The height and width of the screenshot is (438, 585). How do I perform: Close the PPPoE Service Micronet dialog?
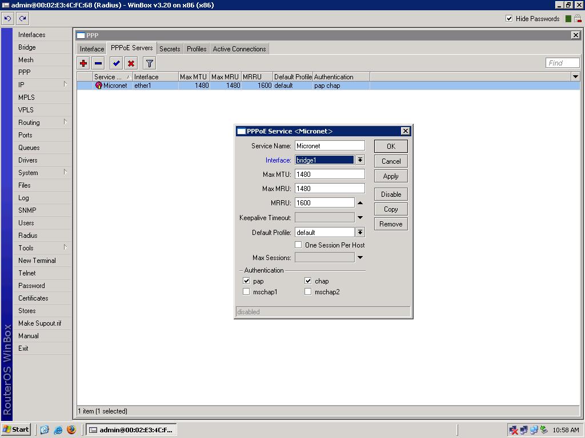click(406, 131)
